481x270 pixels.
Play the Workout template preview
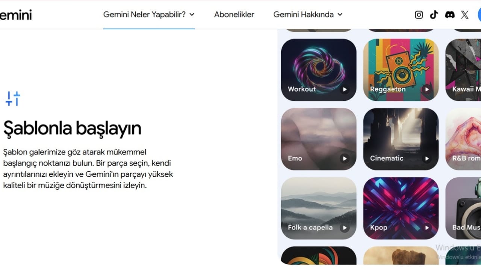(345, 89)
